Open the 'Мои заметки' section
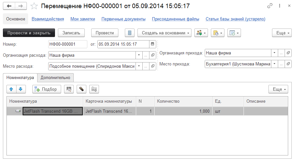 coord(83,19)
